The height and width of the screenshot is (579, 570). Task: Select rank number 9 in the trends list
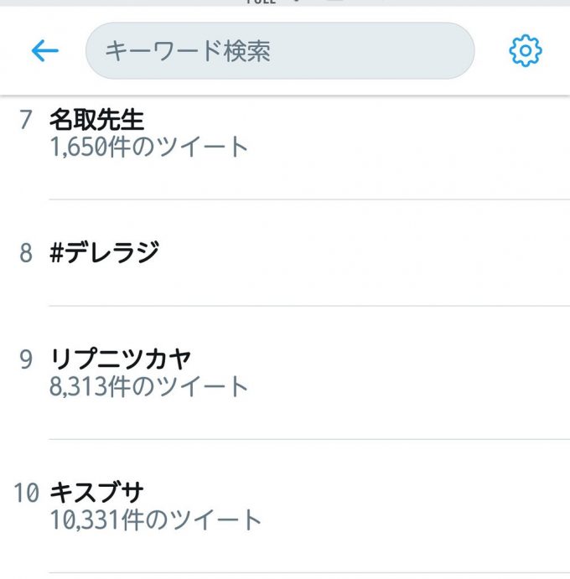pos(25,359)
